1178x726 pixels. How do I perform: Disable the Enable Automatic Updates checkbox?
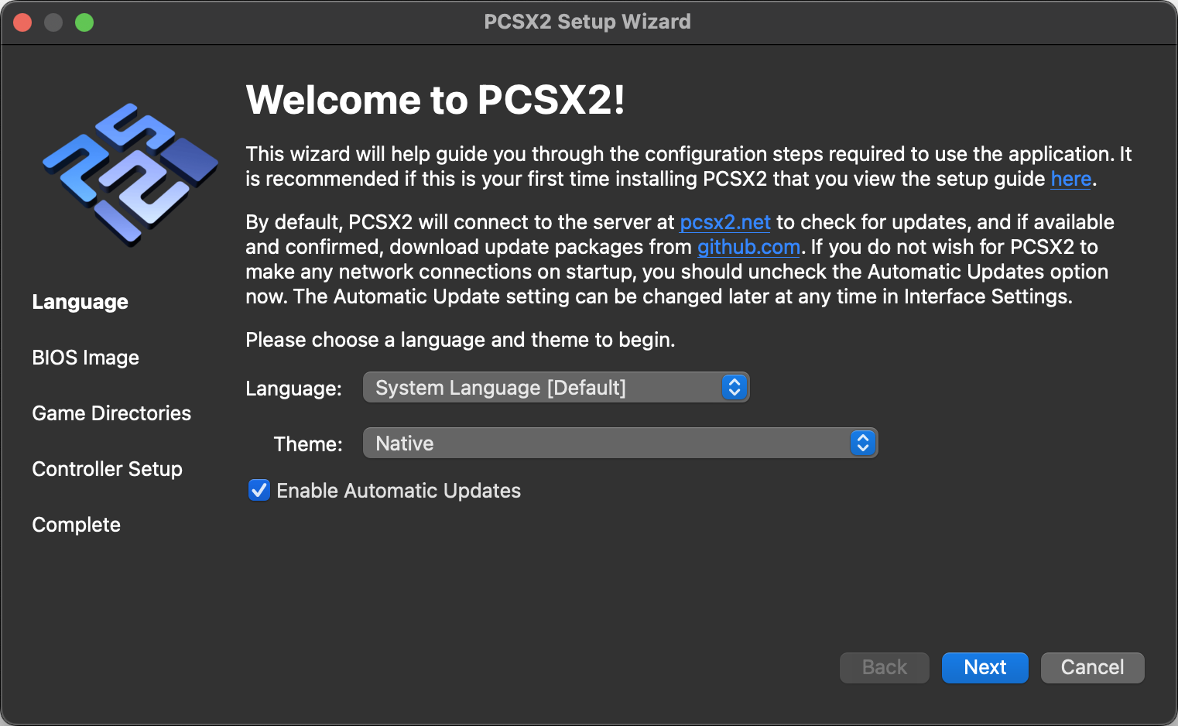259,490
